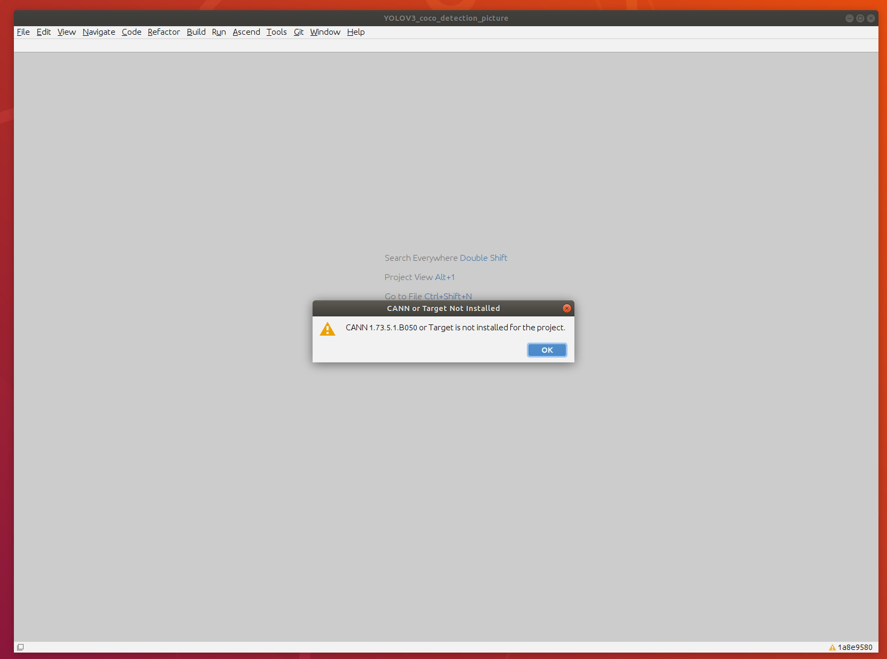Image resolution: width=887 pixels, height=659 pixels.
Task: Click the yellow warning triangle in the dialog
Action: 328,329
